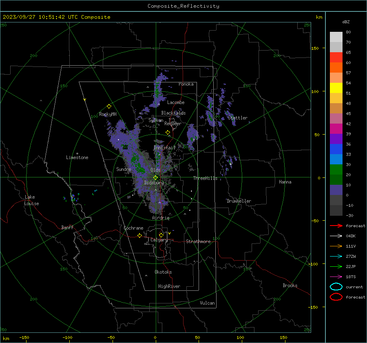Click the yellow diamond marker near RockyMH
Screen dimensions: 367x343
point(109,106)
